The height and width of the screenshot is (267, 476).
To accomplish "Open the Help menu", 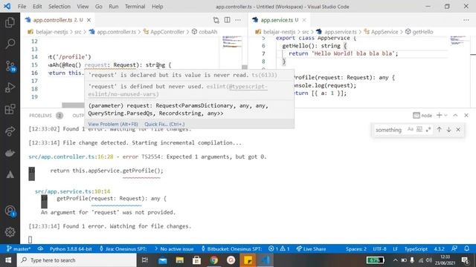I will coord(157,7).
